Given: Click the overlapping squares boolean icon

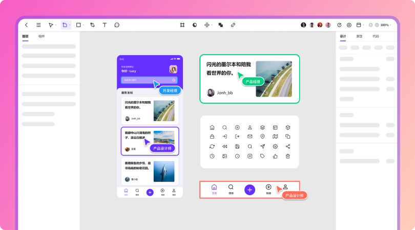Looking at the screenshot, I should 220,25.
